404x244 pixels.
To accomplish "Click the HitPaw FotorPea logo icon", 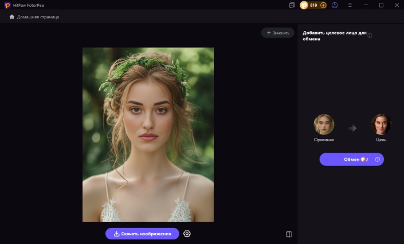I will coord(7,5).
